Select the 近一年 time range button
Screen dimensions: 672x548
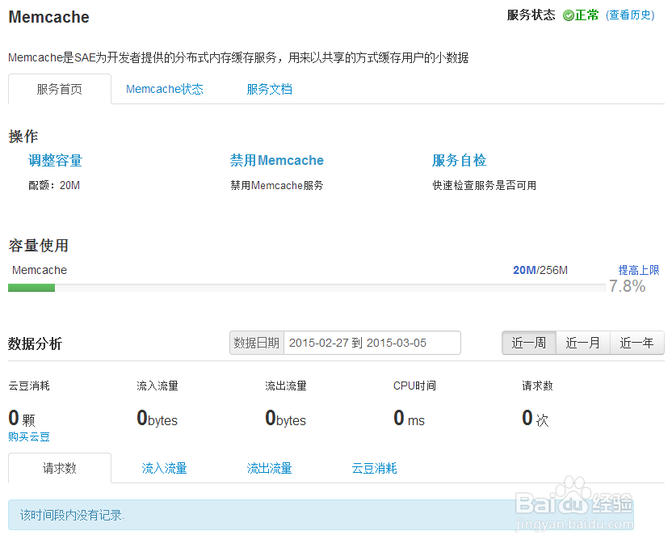click(636, 343)
